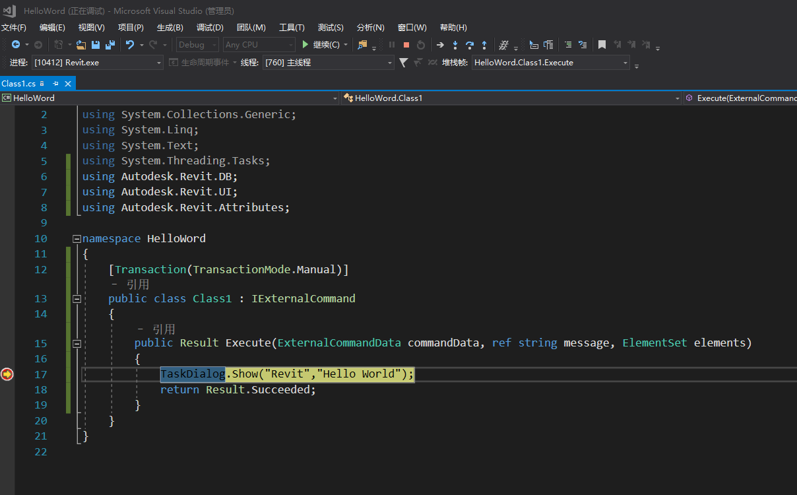Click the New Project icon
This screenshot has width=797, height=495.
click(x=59, y=45)
